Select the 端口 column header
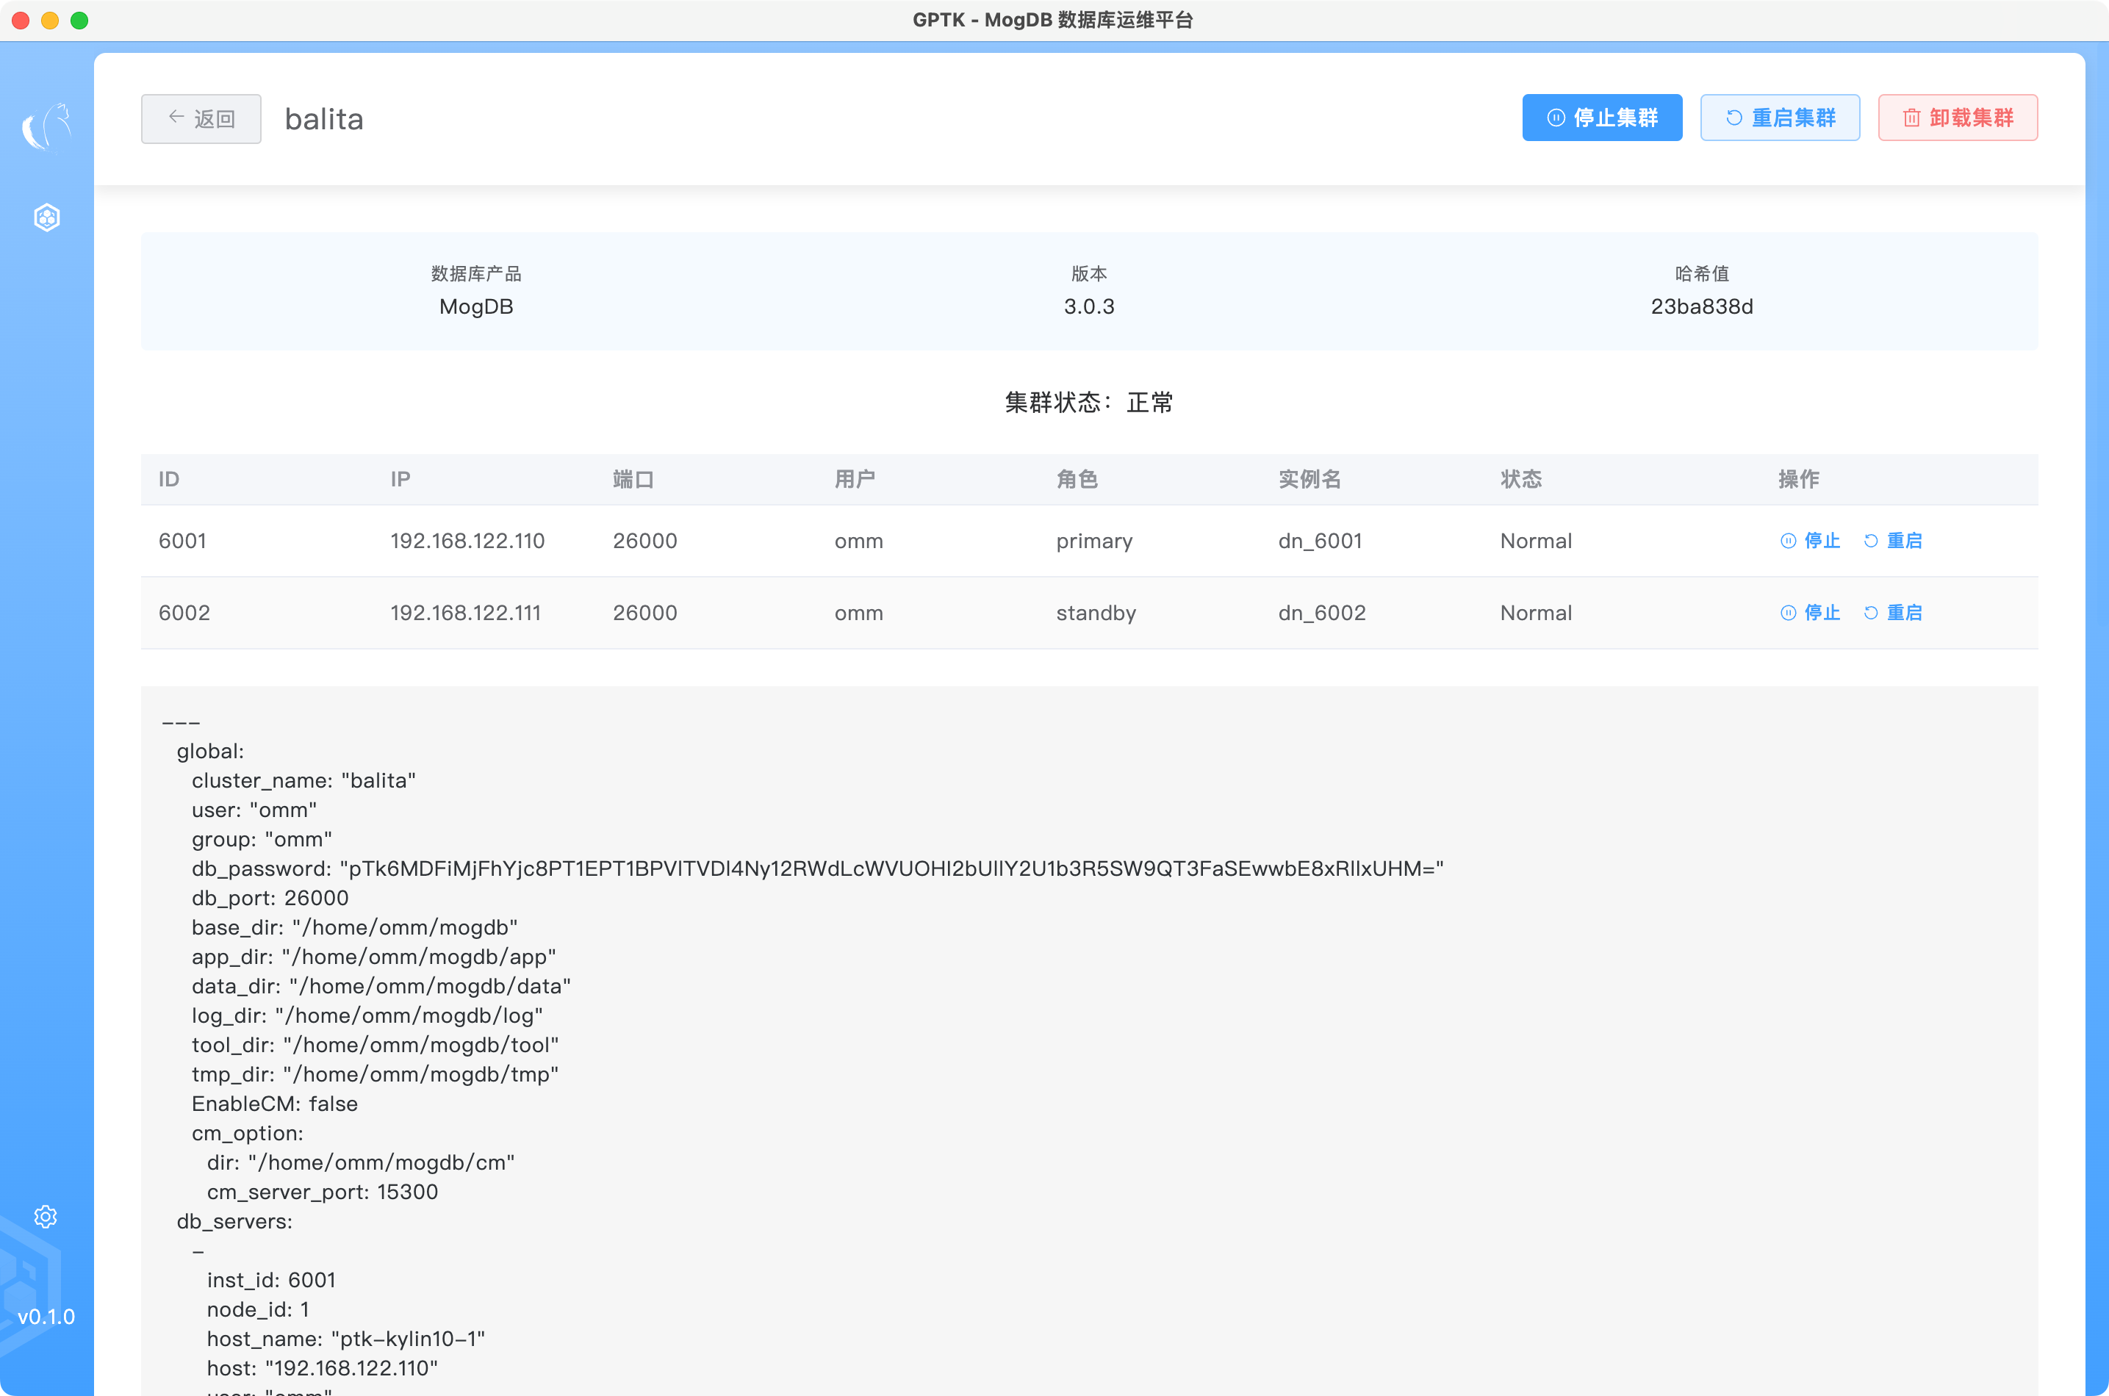This screenshot has width=2109, height=1396. click(x=633, y=479)
